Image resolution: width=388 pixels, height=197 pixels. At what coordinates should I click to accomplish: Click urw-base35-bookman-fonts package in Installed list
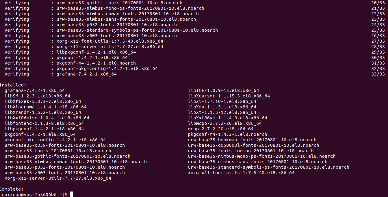point(252,140)
